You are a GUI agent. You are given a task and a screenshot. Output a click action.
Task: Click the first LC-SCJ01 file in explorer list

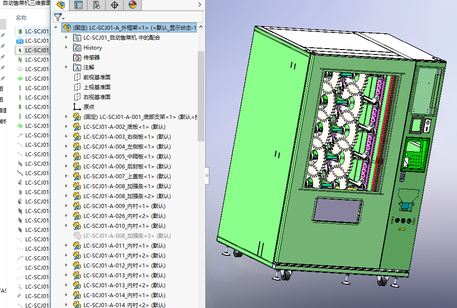pyautogui.click(x=32, y=31)
